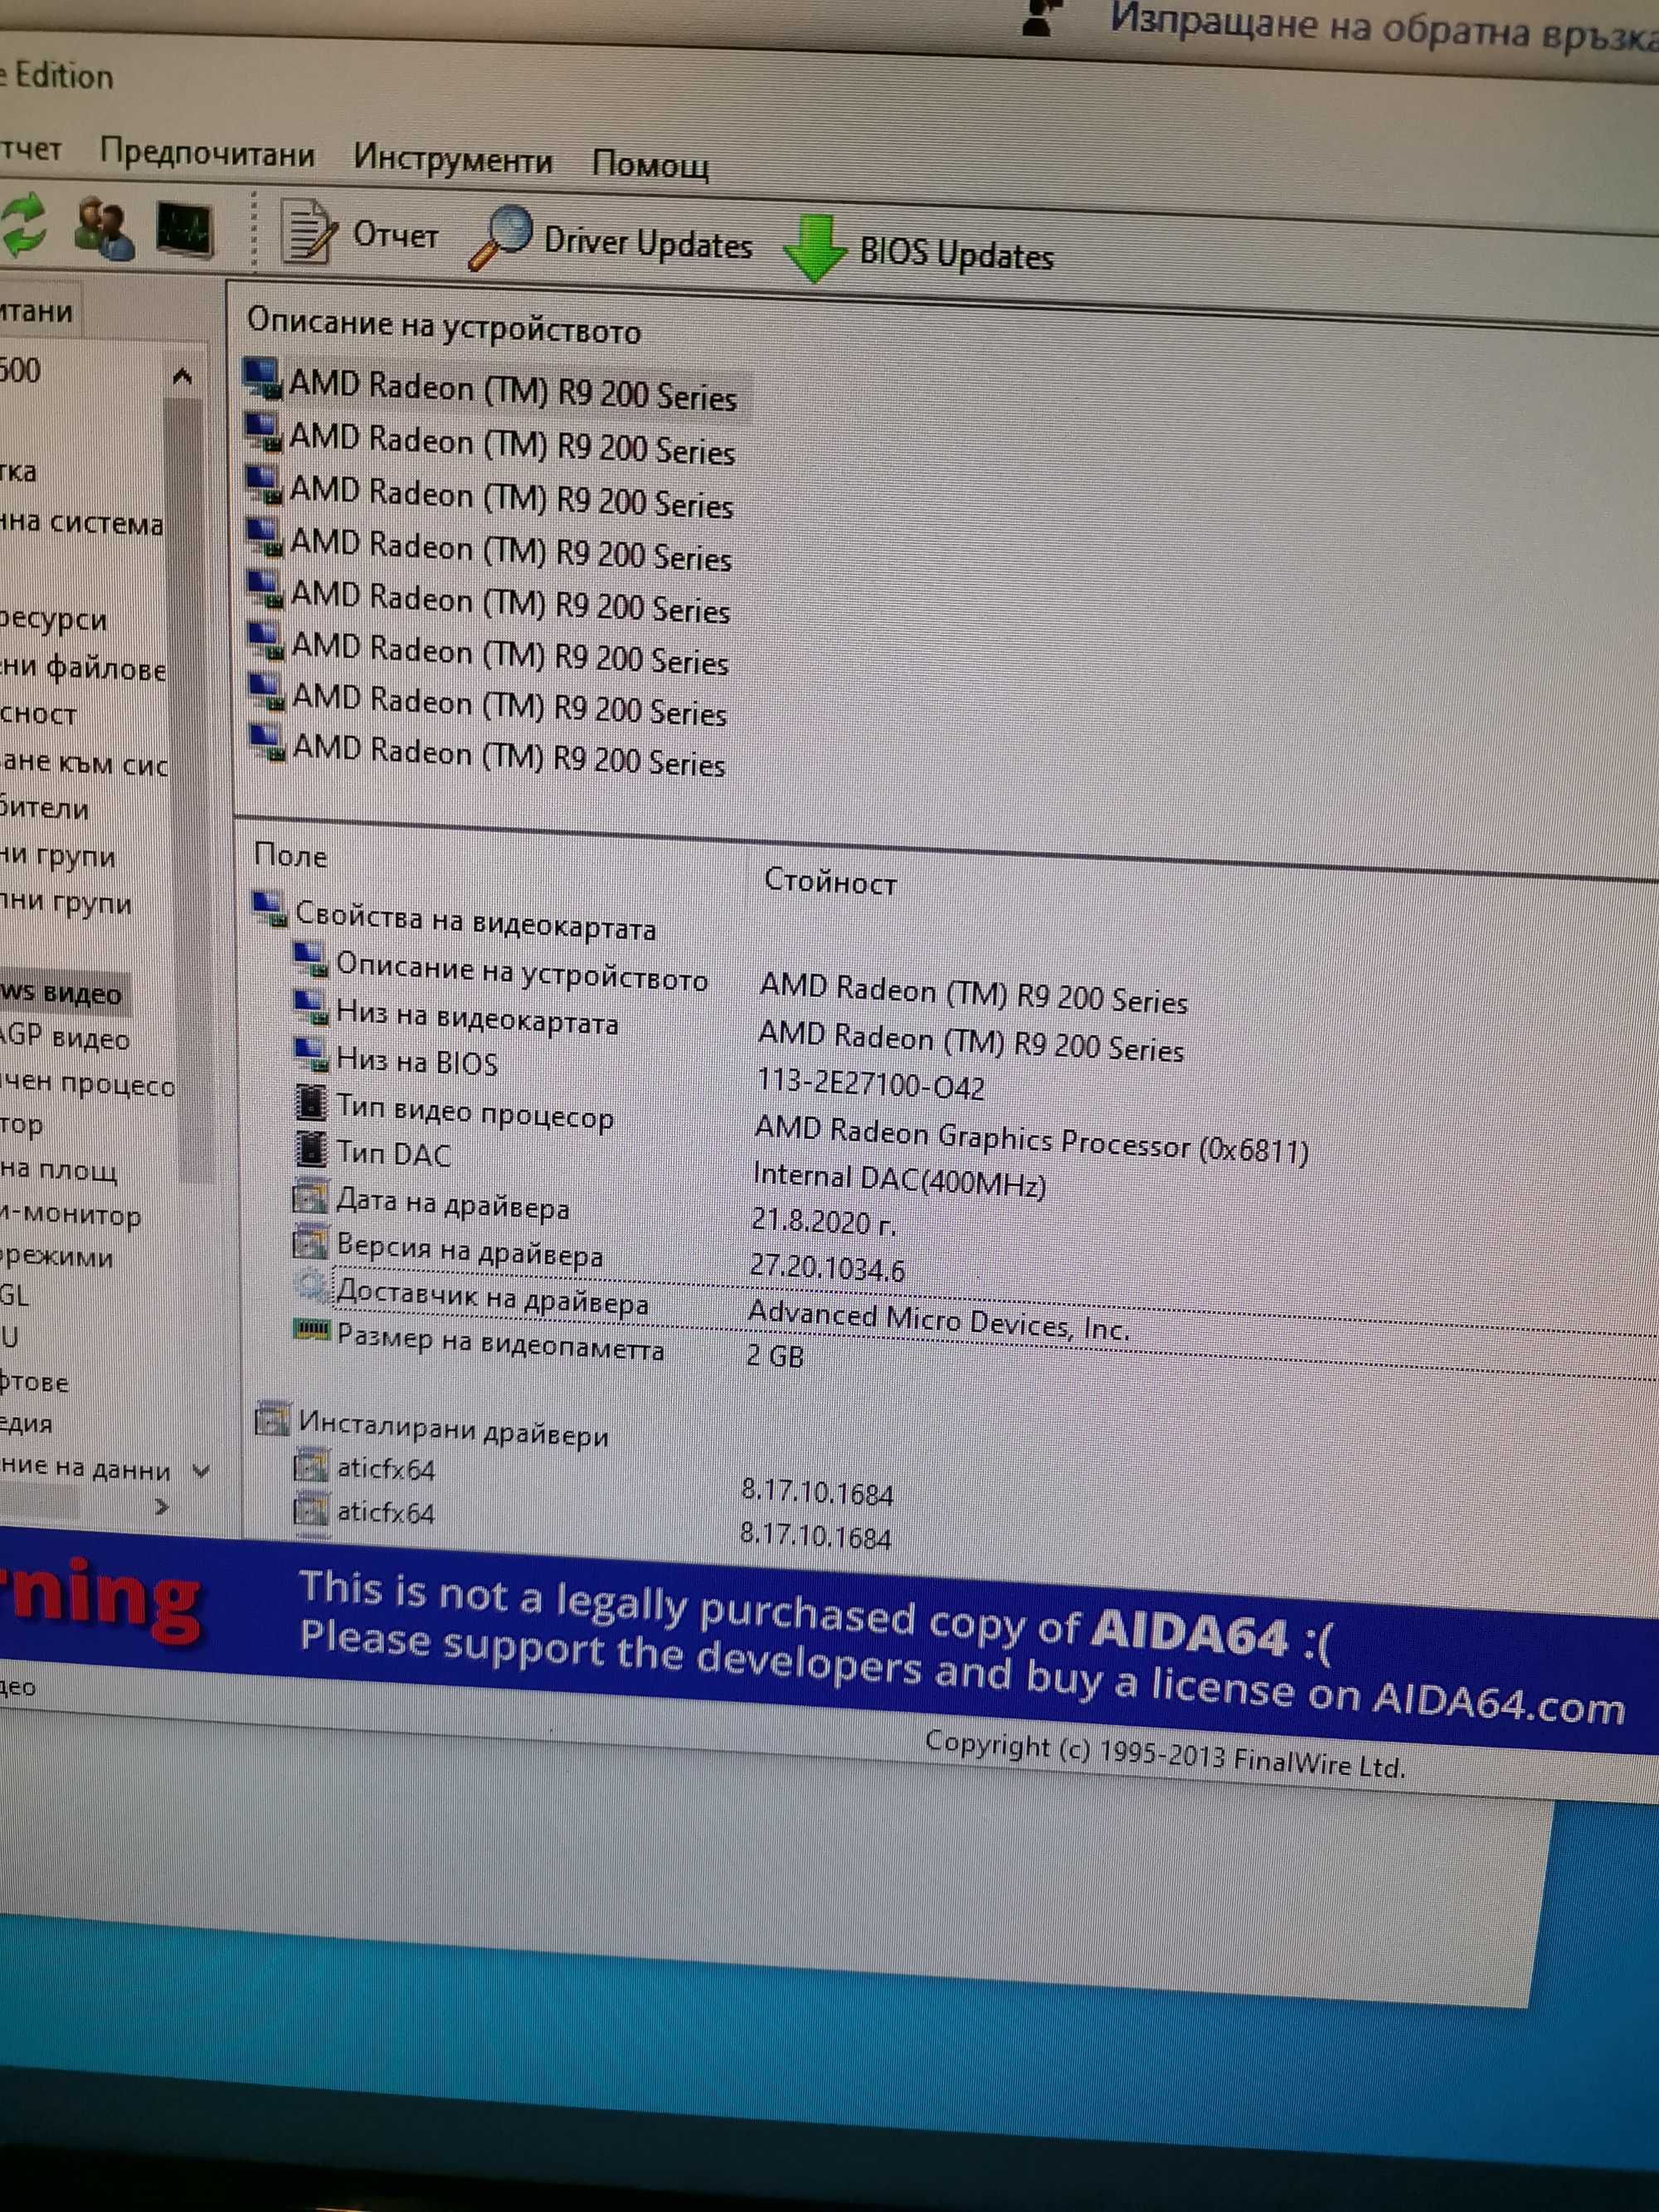
Task: Select the 2 GB video memory value
Action: click(x=775, y=1356)
